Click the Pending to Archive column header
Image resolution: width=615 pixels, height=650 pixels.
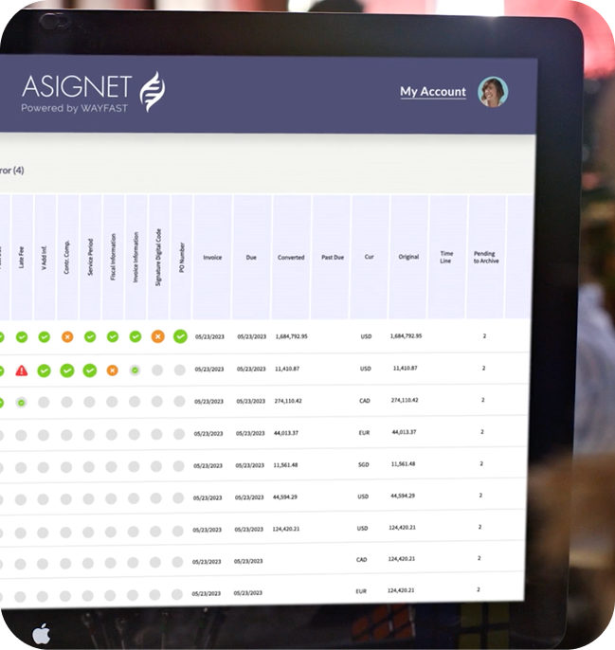[485, 257]
